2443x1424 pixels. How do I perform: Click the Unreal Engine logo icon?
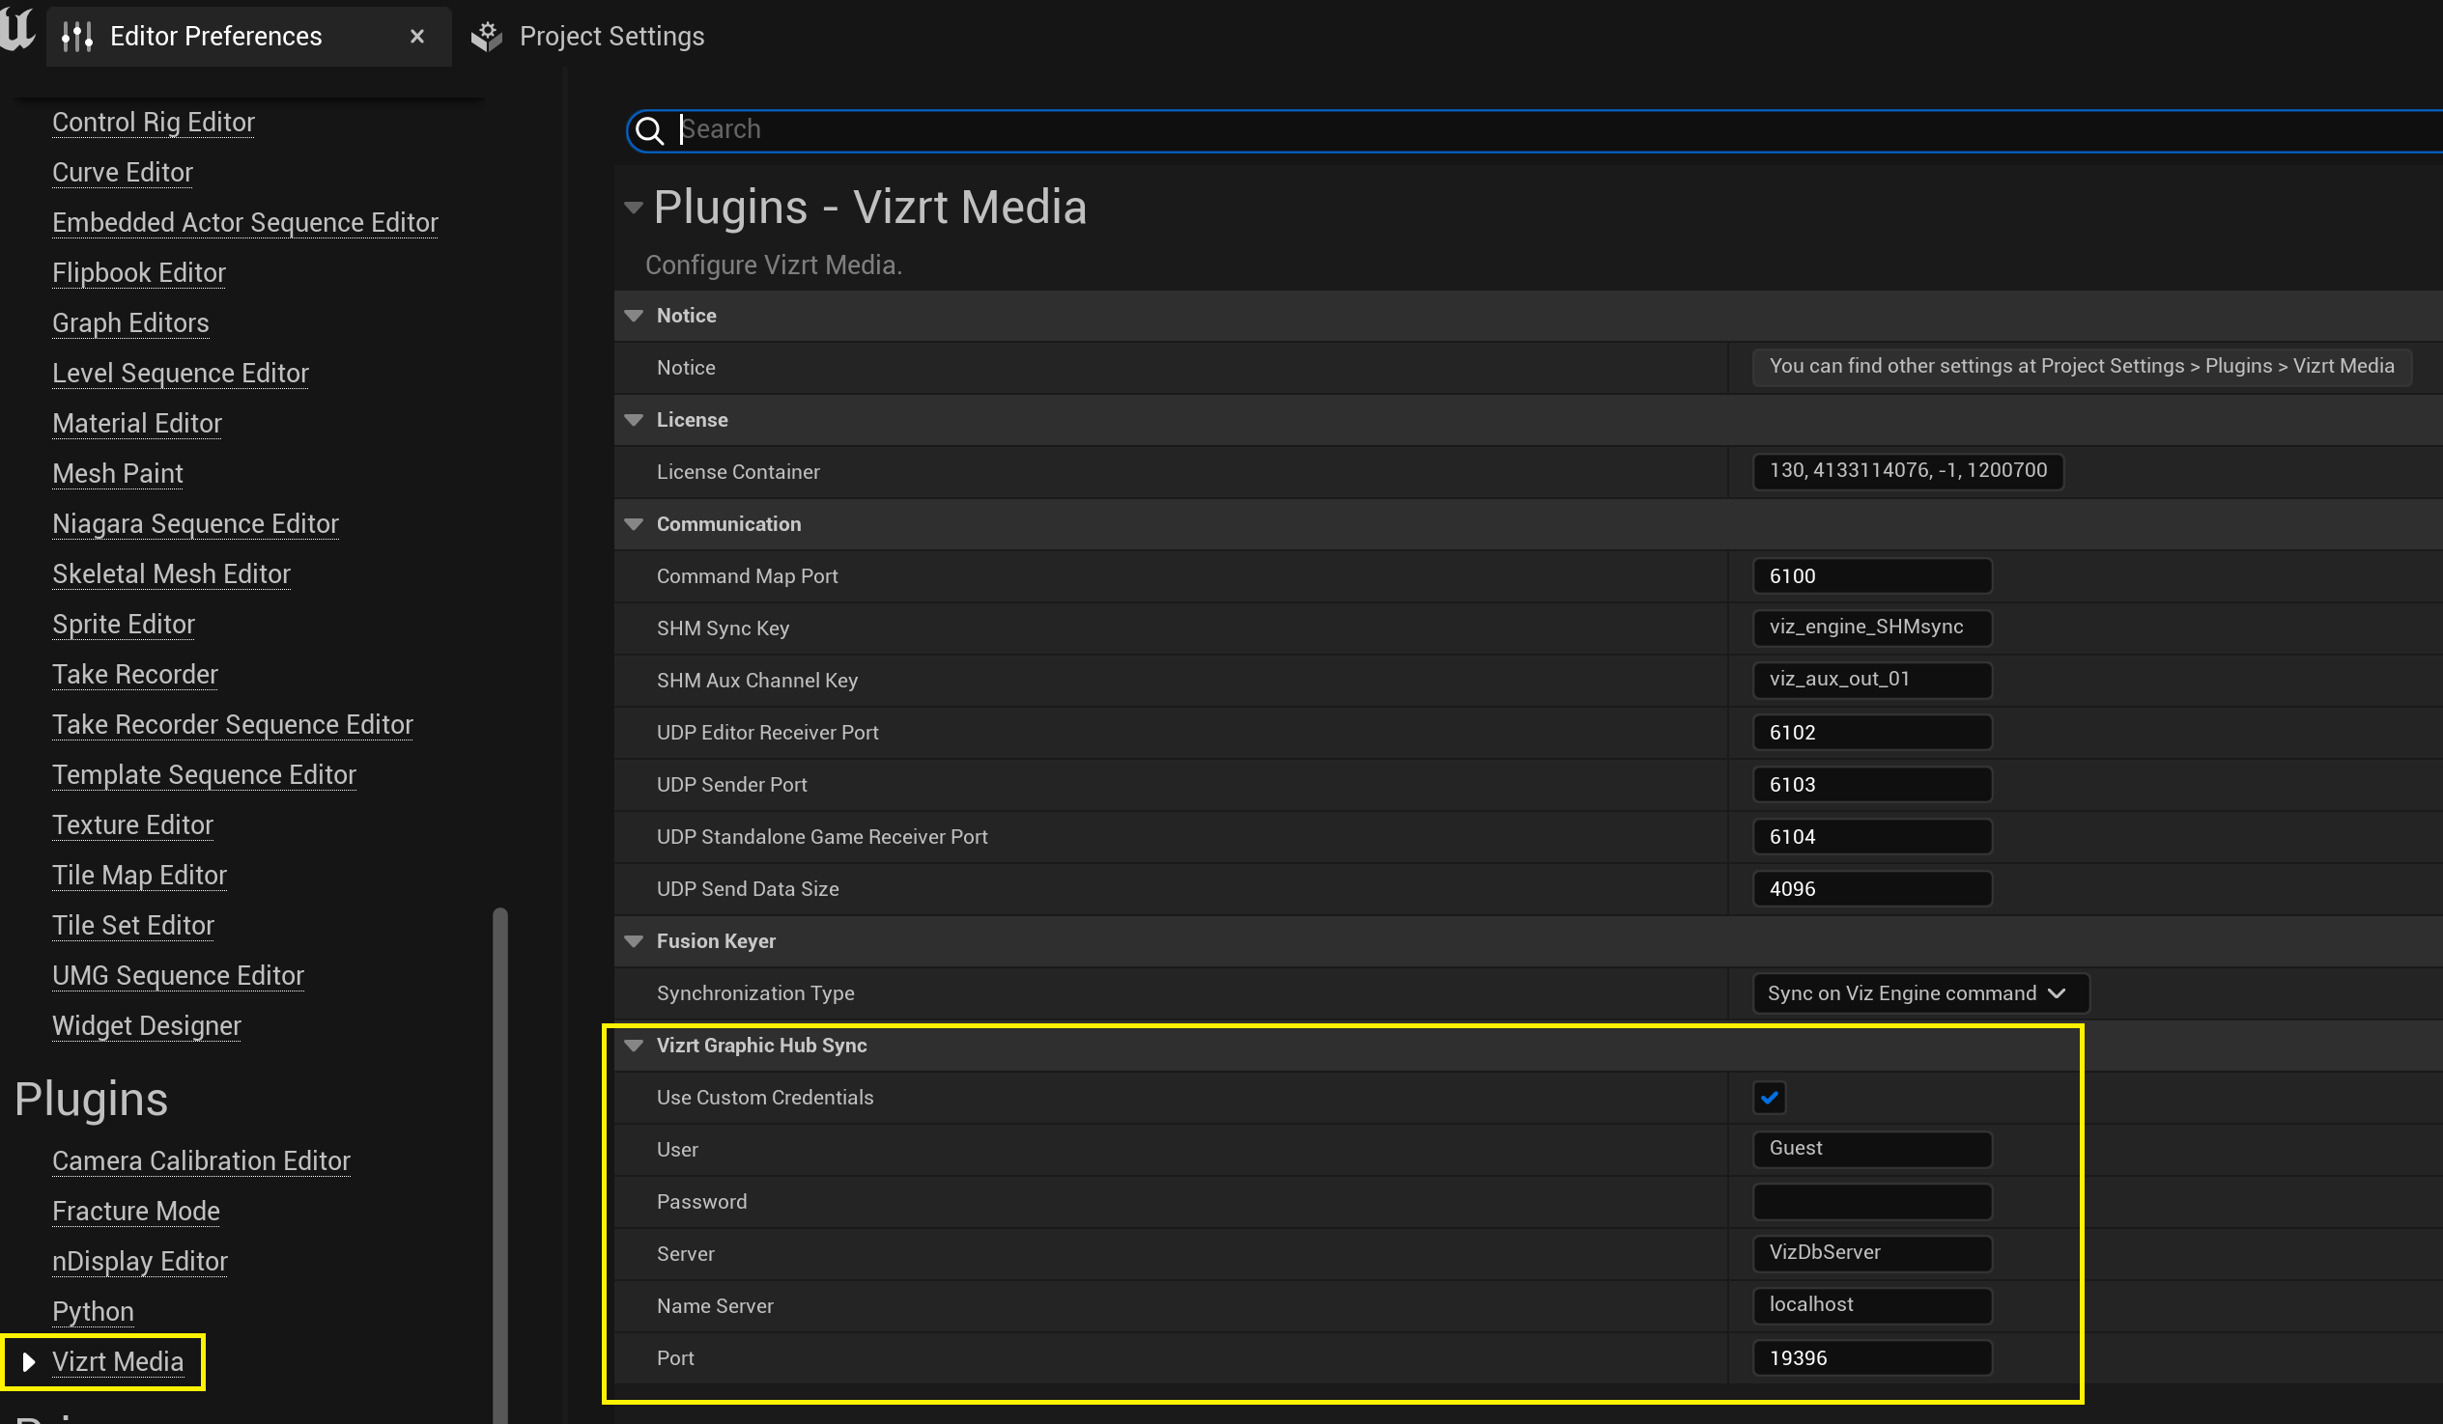tap(17, 29)
